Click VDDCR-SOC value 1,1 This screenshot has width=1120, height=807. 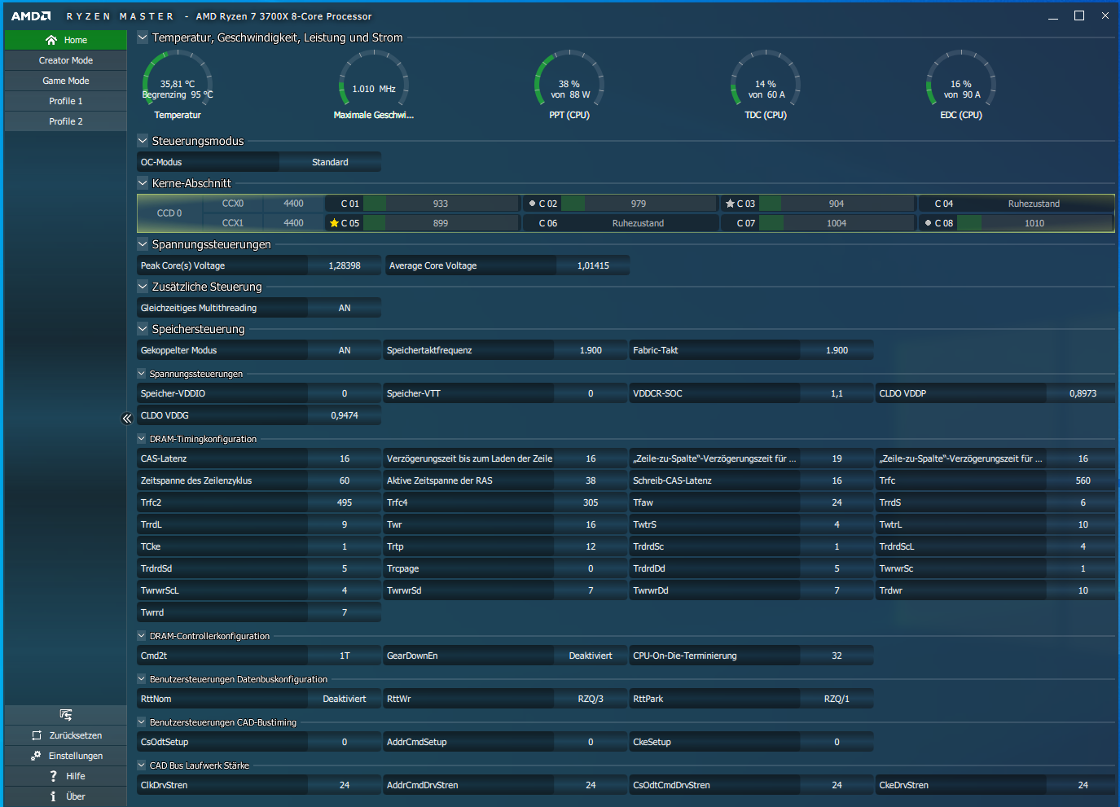click(x=837, y=393)
